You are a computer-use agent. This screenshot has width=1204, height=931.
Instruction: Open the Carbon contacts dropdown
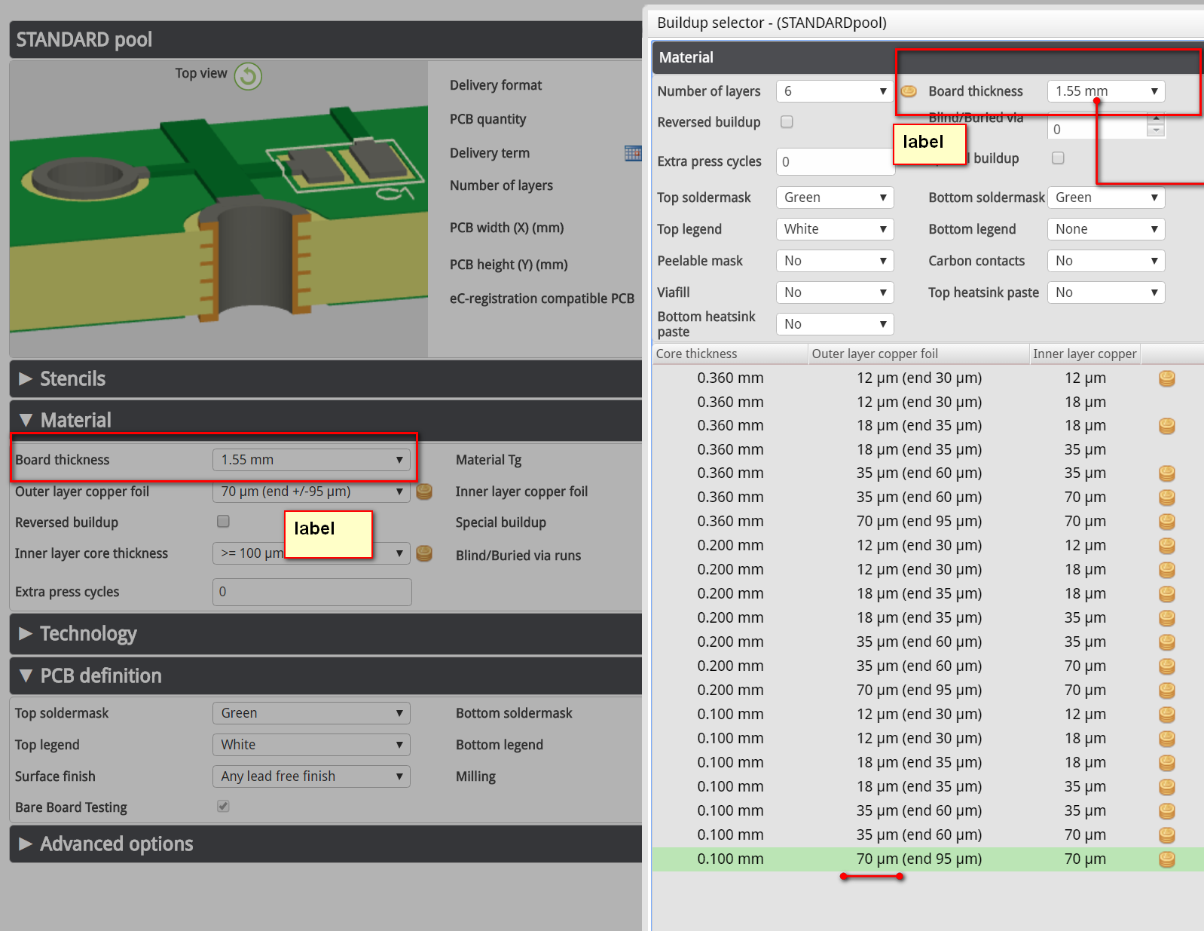coord(1106,261)
